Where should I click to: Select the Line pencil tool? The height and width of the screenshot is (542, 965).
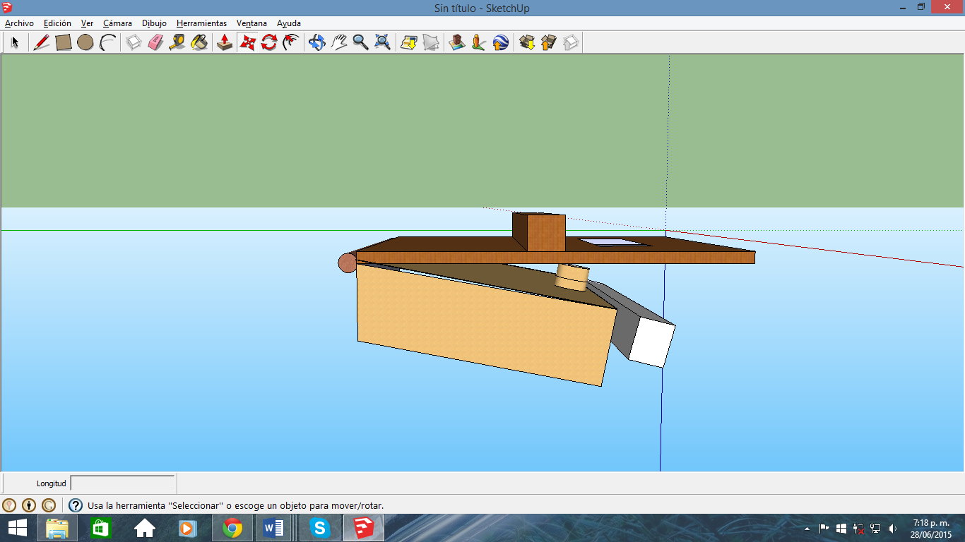click(40, 42)
